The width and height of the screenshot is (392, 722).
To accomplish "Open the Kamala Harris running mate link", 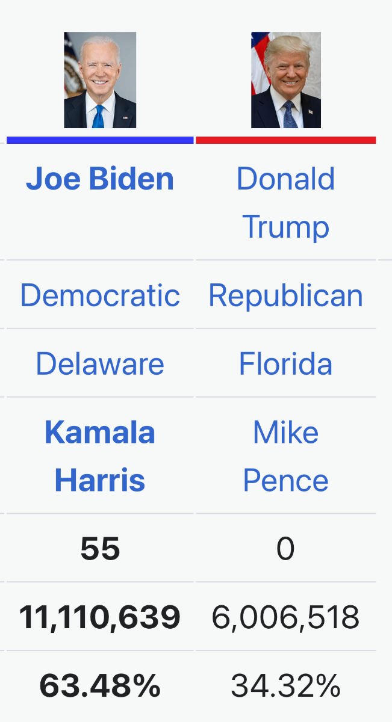I will click(100, 456).
